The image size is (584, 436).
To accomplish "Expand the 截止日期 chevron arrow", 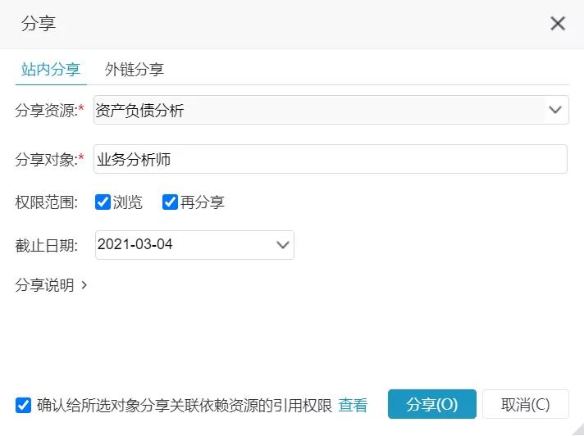I will click(283, 245).
